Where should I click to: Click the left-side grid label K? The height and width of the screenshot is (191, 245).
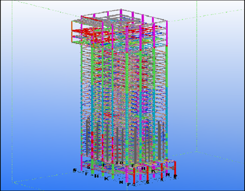point(106,178)
